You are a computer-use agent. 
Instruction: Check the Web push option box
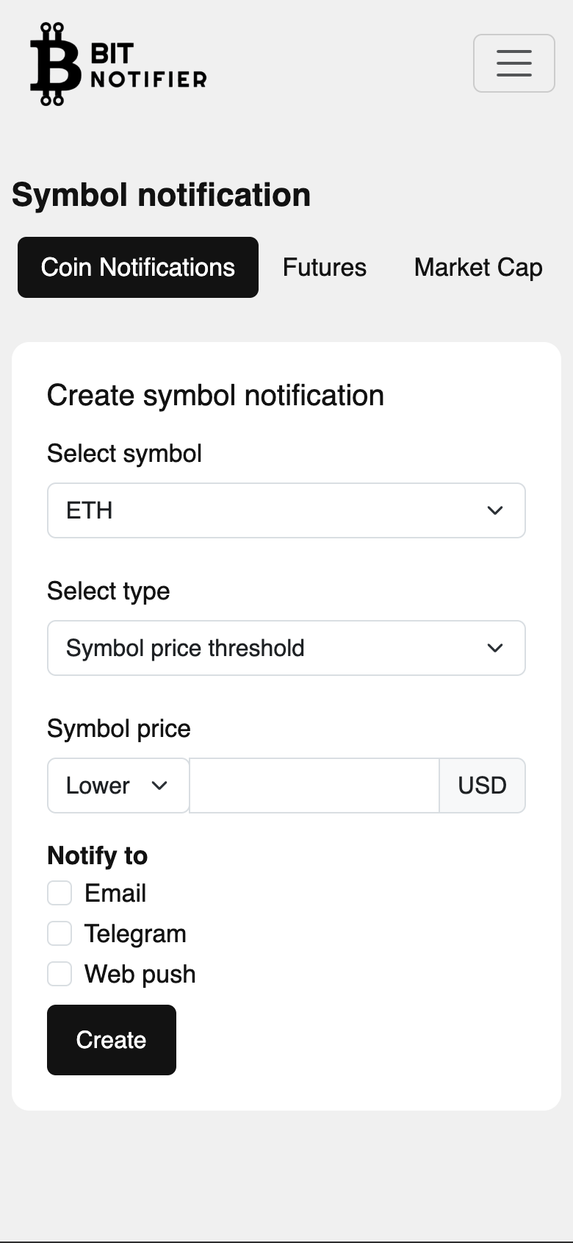(60, 974)
